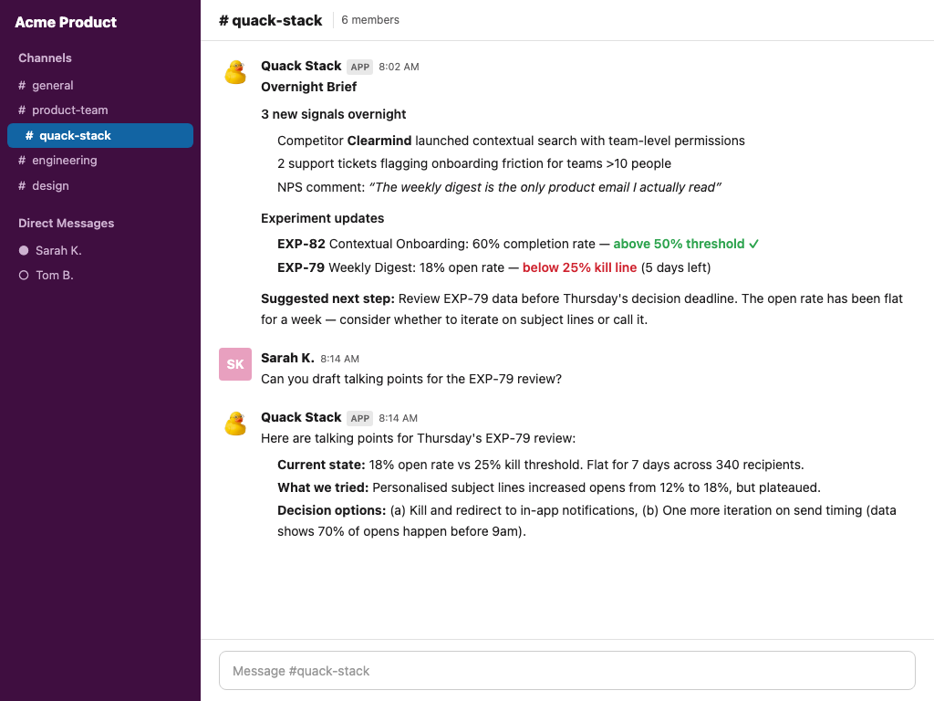This screenshot has height=701, width=934.
Task: Click the Quack Stack duck avatar on Overnight Brief
Action: (235, 72)
